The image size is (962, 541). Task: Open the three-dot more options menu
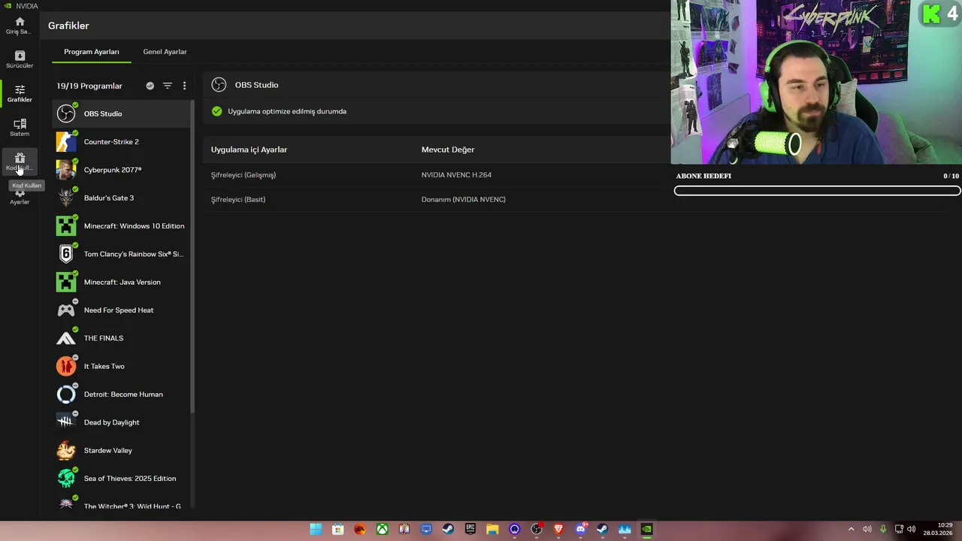(184, 86)
